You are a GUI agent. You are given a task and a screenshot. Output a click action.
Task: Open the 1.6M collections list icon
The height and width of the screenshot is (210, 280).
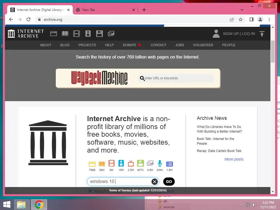170,164
